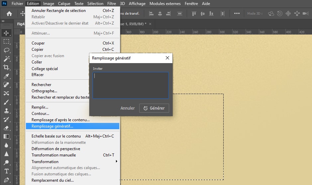Screen dimensions: 312x185
Task: Choose Orthographe... menu entry
Action: click(57, 91)
